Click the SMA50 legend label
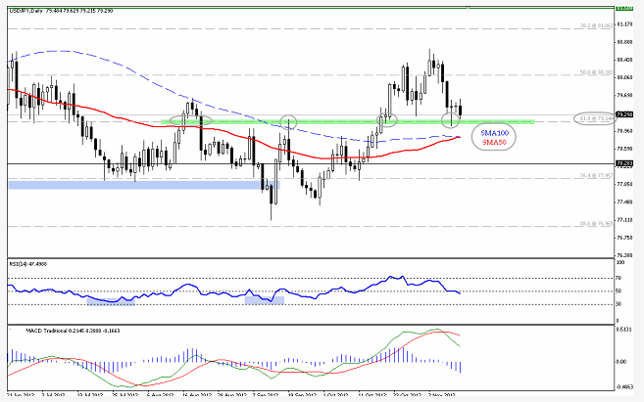The image size is (644, 402). [494, 142]
